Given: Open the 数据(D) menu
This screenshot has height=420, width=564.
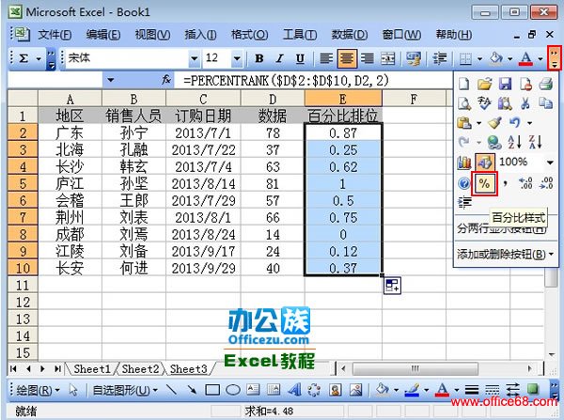Looking at the screenshot, I should pyautogui.click(x=350, y=35).
